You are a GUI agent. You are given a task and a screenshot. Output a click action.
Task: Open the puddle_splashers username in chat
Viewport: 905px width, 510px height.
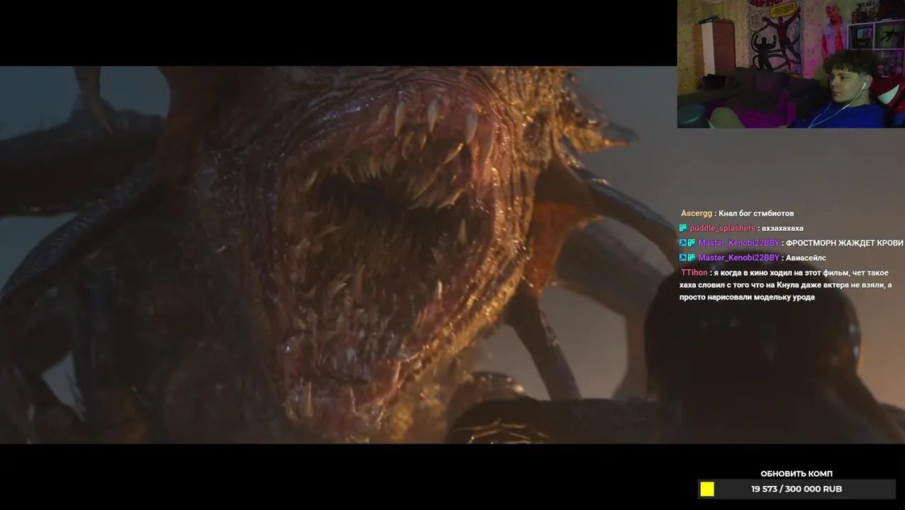[722, 228]
